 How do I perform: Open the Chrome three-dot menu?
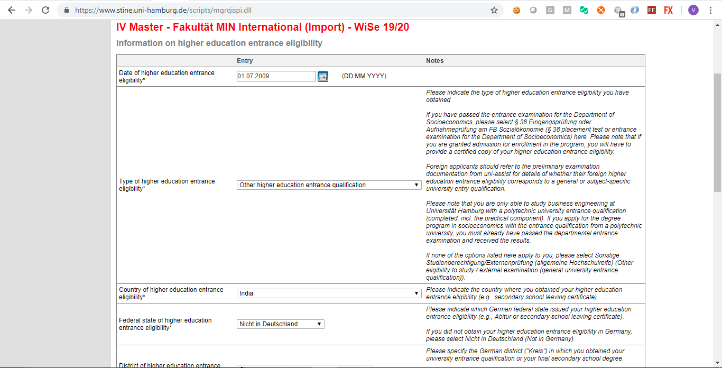click(711, 10)
